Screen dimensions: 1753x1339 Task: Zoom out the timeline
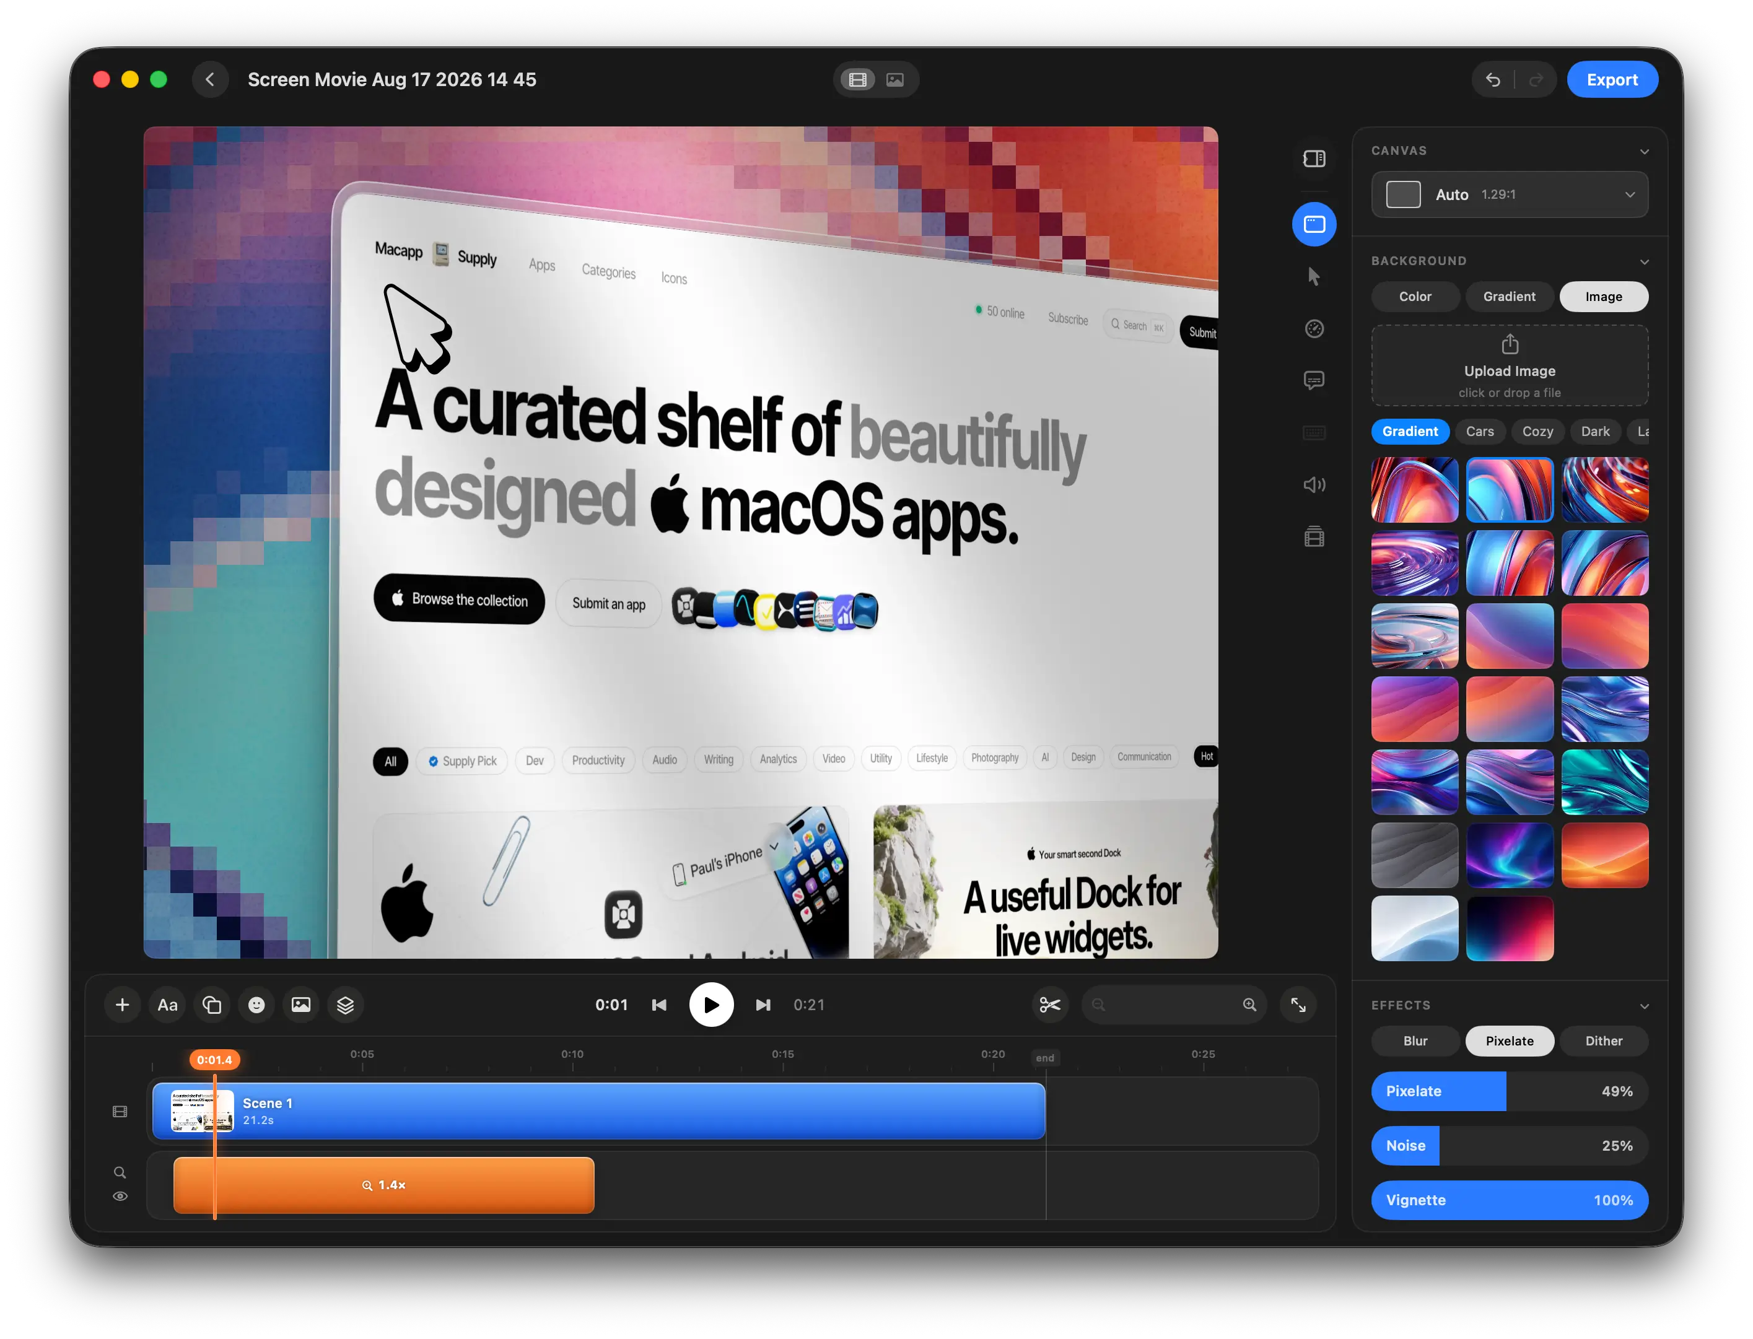click(1098, 1005)
